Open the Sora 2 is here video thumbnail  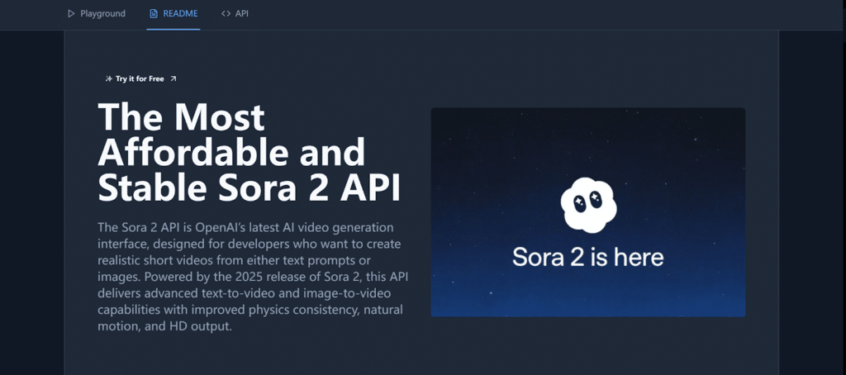coord(588,212)
